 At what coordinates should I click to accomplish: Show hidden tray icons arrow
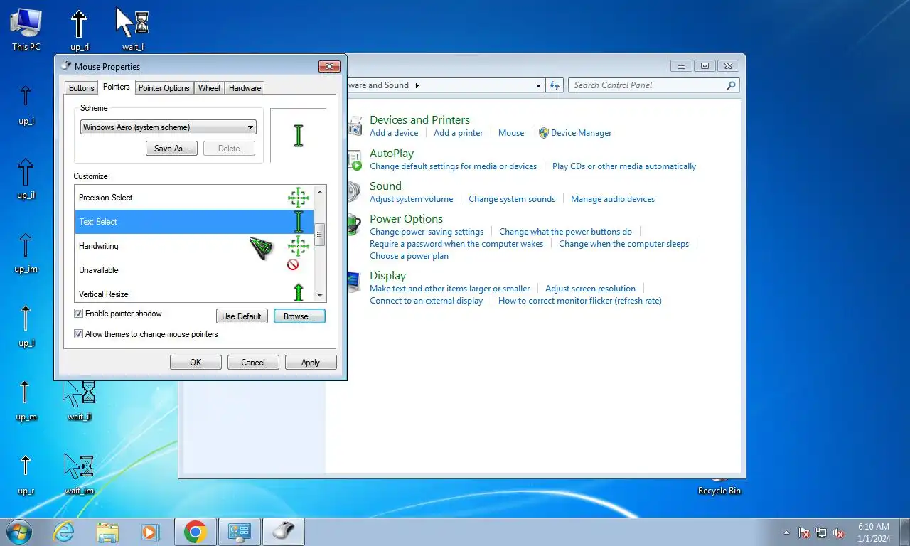pos(786,532)
